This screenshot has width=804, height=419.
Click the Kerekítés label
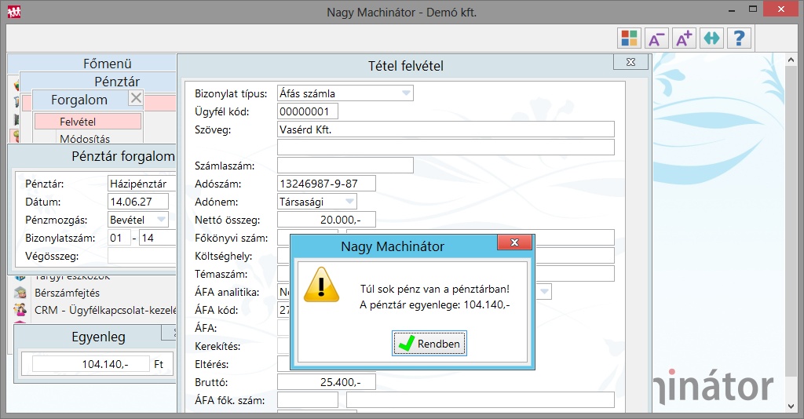click(217, 346)
